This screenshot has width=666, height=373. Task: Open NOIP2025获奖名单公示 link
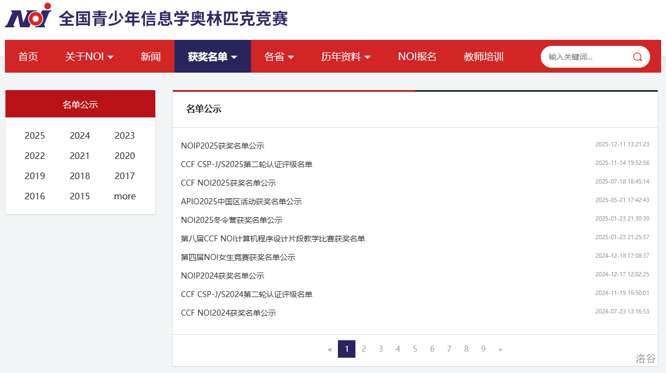pyautogui.click(x=223, y=146)
